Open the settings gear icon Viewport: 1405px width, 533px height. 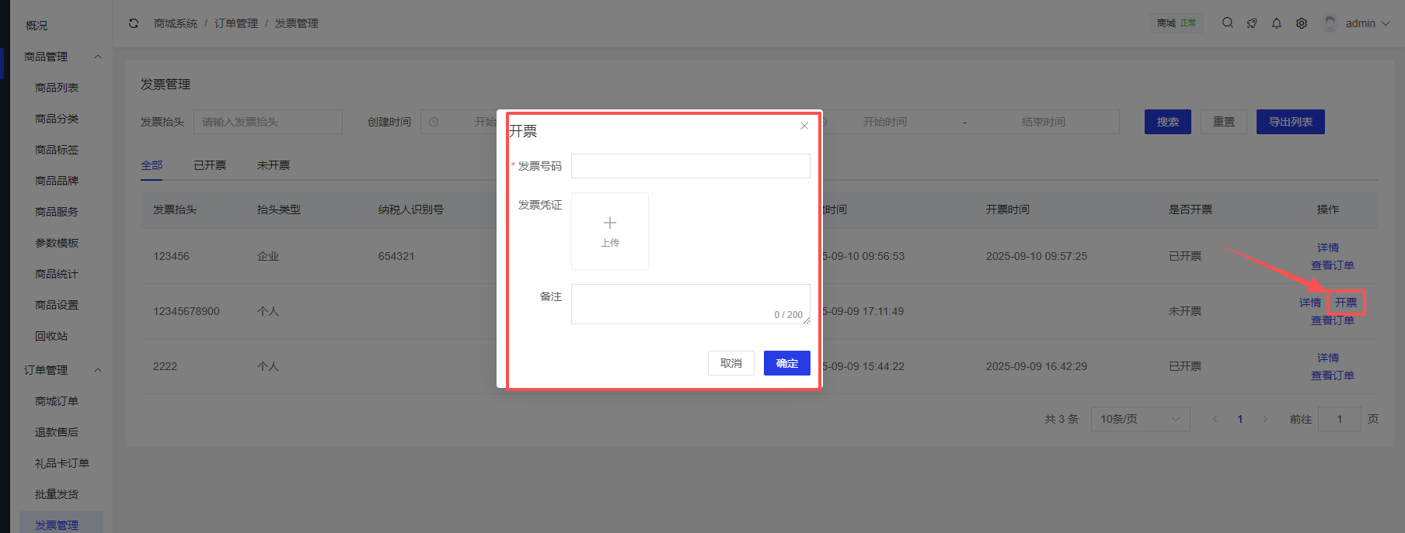point(1302,23)
